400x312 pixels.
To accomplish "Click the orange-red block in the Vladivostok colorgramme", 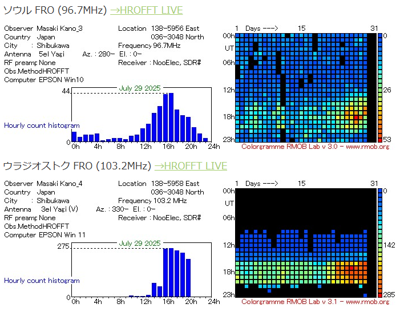I will [x=351, y=268].
